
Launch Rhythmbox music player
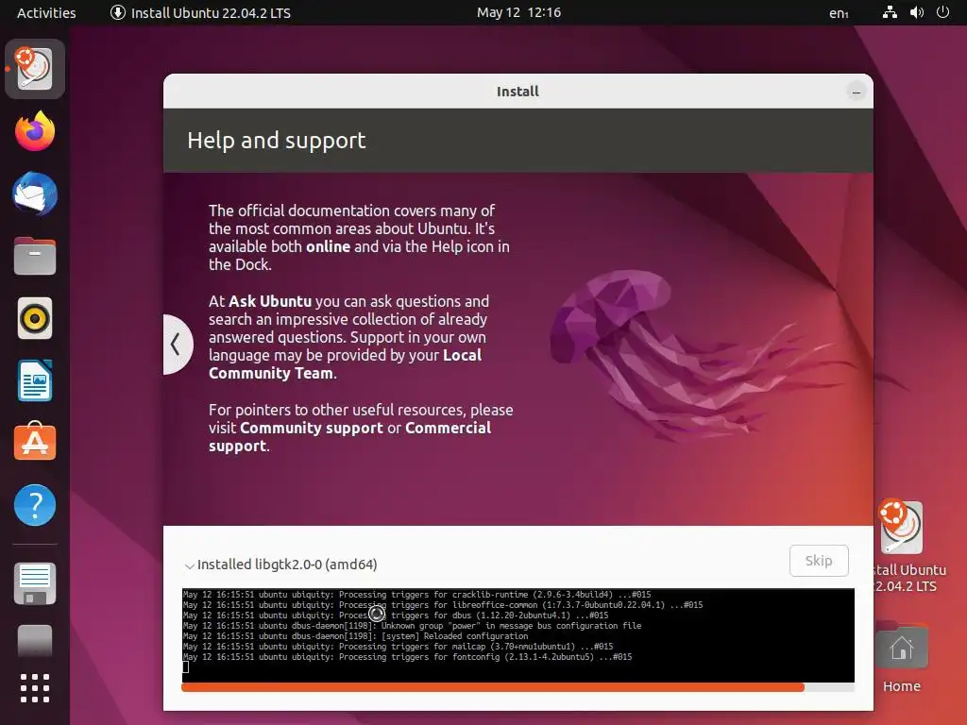pyautogui.click(x=35, y=319)
